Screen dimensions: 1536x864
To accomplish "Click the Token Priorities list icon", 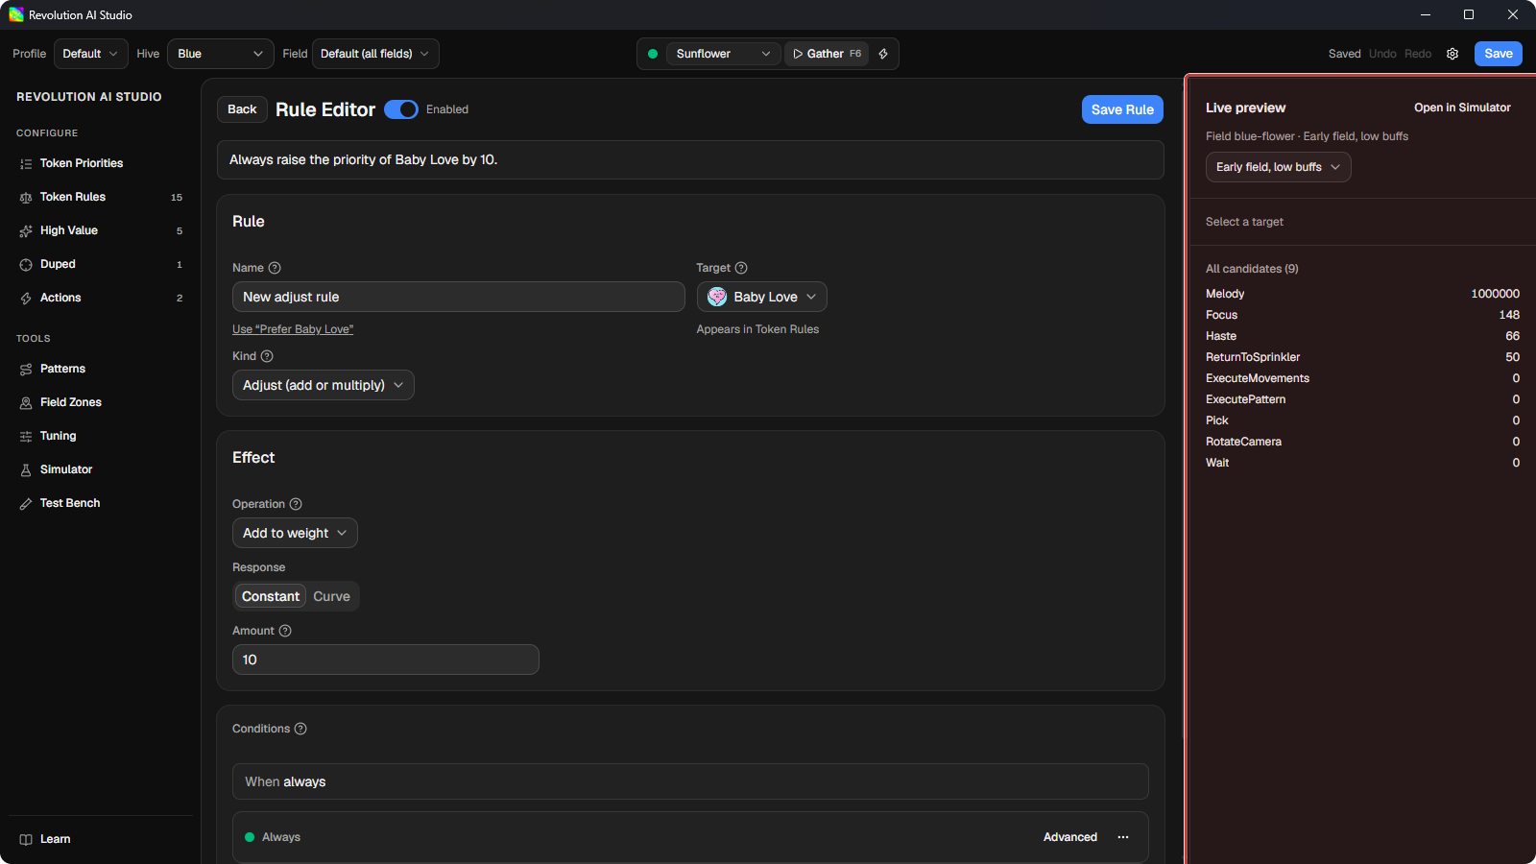I will [26, 164].
